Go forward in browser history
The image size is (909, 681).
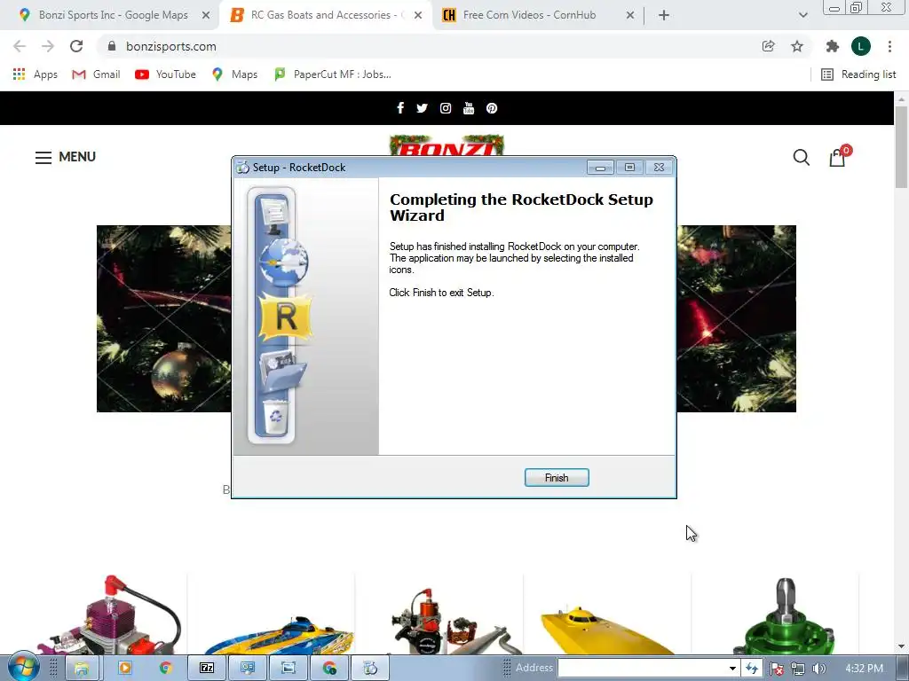click(x=48, y=46)
